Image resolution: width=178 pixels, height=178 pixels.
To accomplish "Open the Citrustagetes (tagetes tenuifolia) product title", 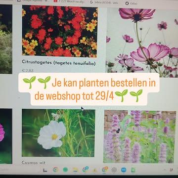I will click(59, 63).
